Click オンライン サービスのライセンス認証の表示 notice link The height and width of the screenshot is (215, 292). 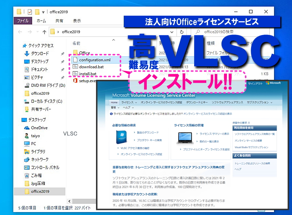coord(208,114)
